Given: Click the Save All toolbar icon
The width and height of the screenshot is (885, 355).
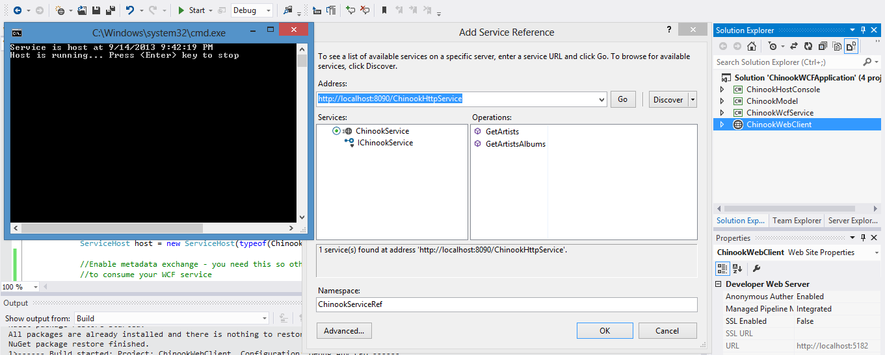Looking at the screenshot, I should pos(110,10).
